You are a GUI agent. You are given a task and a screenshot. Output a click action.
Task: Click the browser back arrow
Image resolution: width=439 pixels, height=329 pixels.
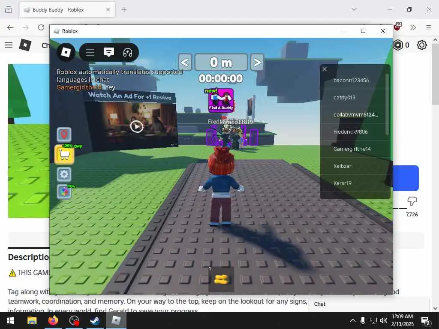coord(10,27)
